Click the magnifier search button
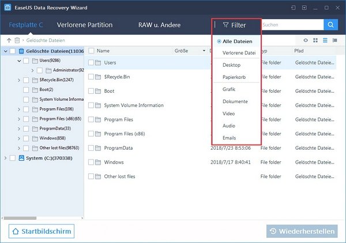The image size is (346, 243). [x=330, y=25]
